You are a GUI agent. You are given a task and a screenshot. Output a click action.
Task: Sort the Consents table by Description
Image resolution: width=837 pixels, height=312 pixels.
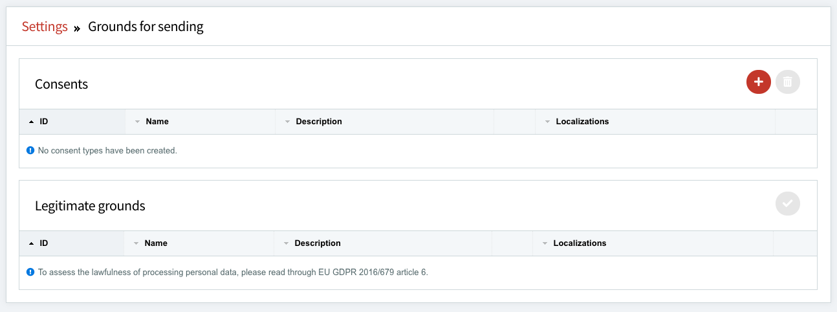click(x=318, y=122)
